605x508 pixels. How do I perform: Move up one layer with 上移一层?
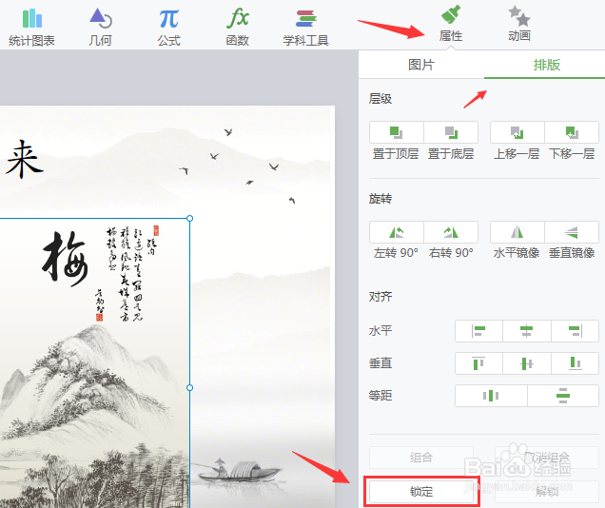(x=517, y=132)
